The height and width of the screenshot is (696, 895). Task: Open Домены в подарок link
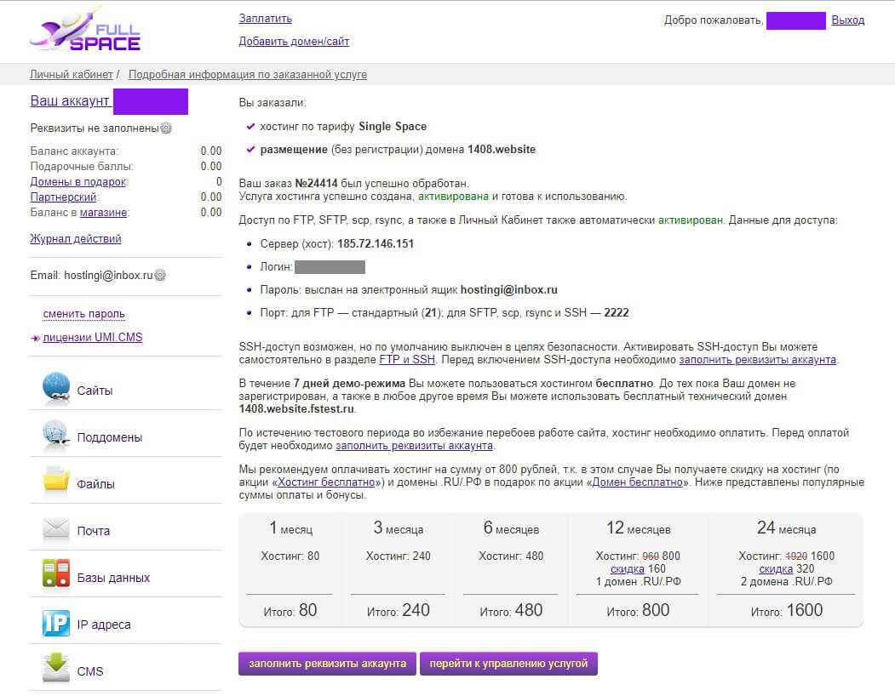77,181
